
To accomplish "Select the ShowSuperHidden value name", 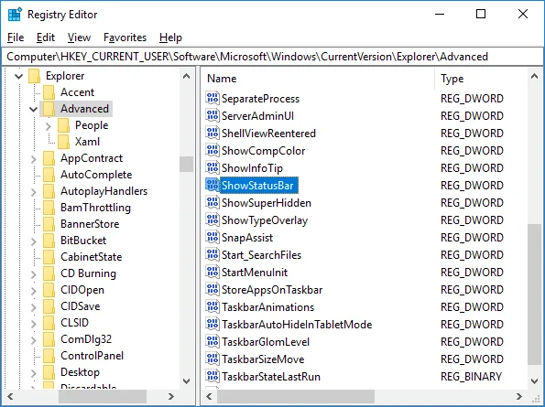I will [267, 203].
